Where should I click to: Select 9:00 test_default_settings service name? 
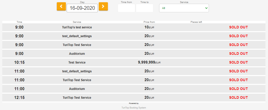click(77, 36)
